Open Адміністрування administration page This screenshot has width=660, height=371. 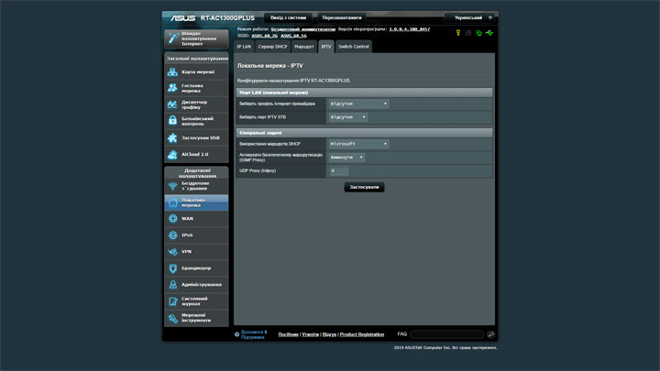196,284
